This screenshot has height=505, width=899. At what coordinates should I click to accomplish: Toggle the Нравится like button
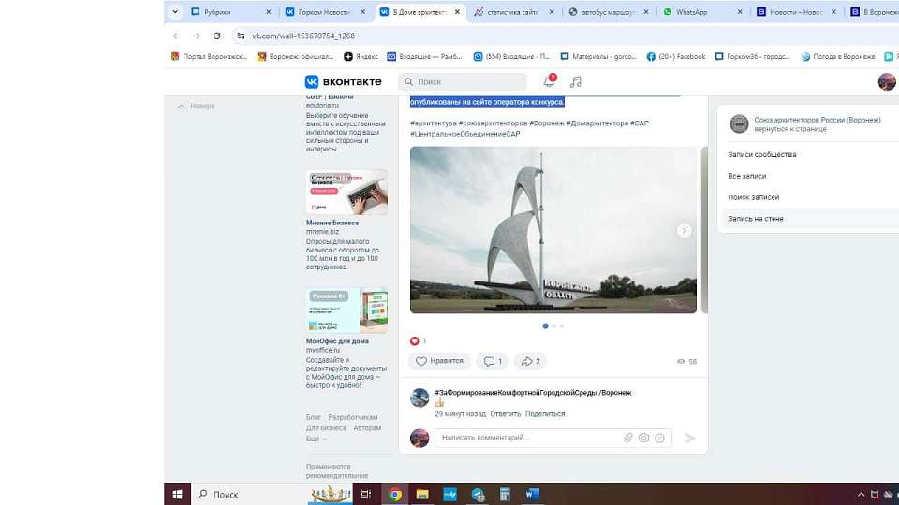440,361
